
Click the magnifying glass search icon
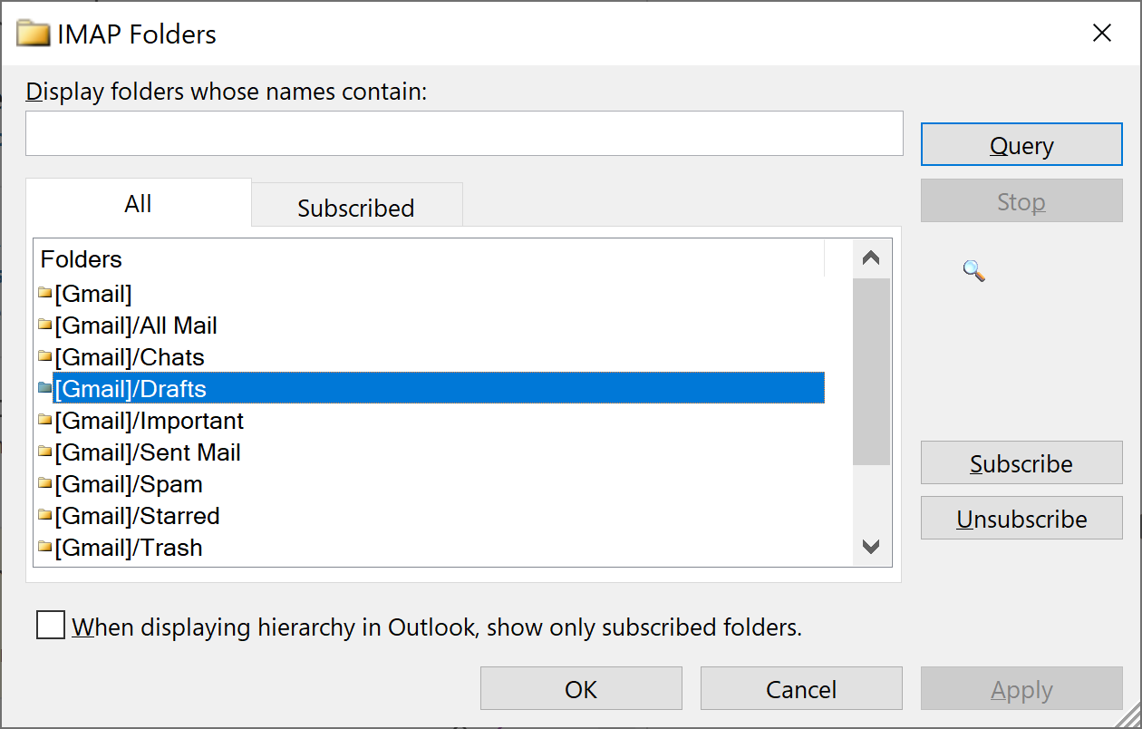pos(973,270)
